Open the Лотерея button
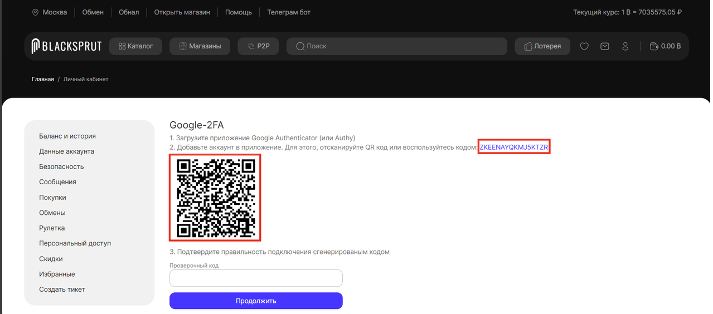Screen dimensions: 713x314 point(542,46)
